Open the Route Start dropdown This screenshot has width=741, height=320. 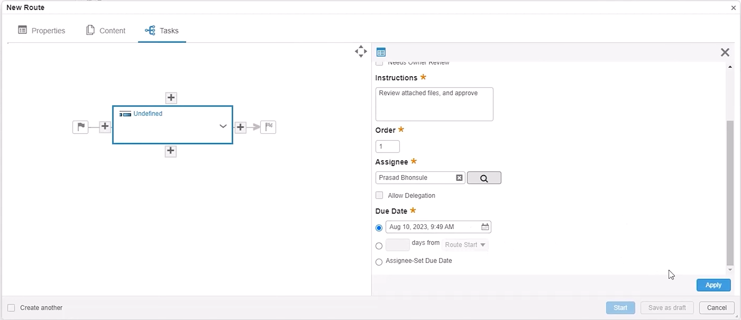pos(464,244)
